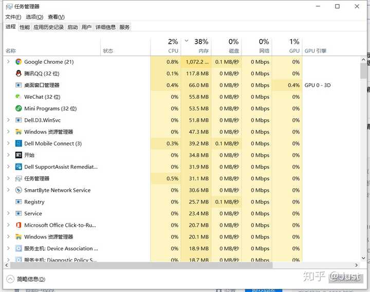The width and height of the screenshot is (370, 292).
Task: Expand Dell SupportAssist Remediation row
Action: (x=8, y=167)
